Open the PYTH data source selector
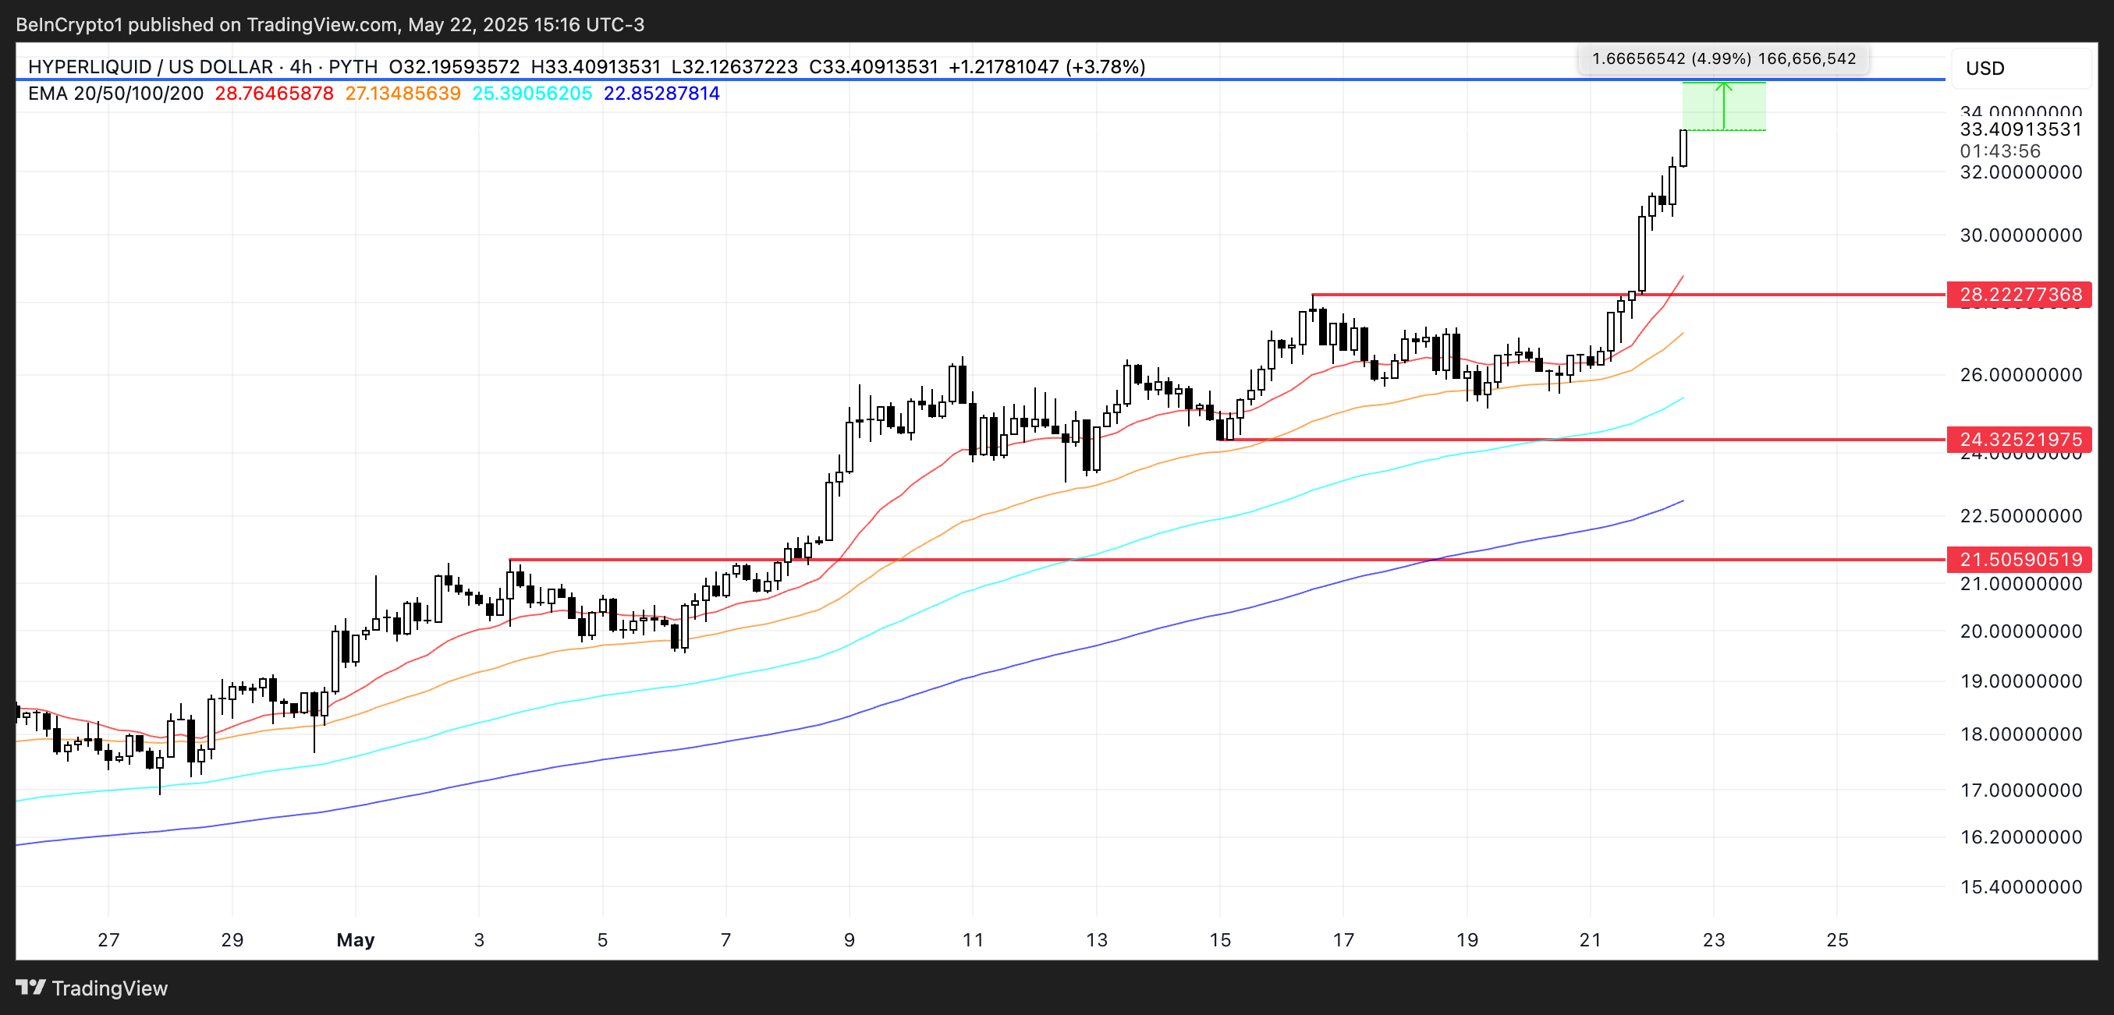Image resolution: width=2114 pixels, height=1015 pixels. (354, 66)
